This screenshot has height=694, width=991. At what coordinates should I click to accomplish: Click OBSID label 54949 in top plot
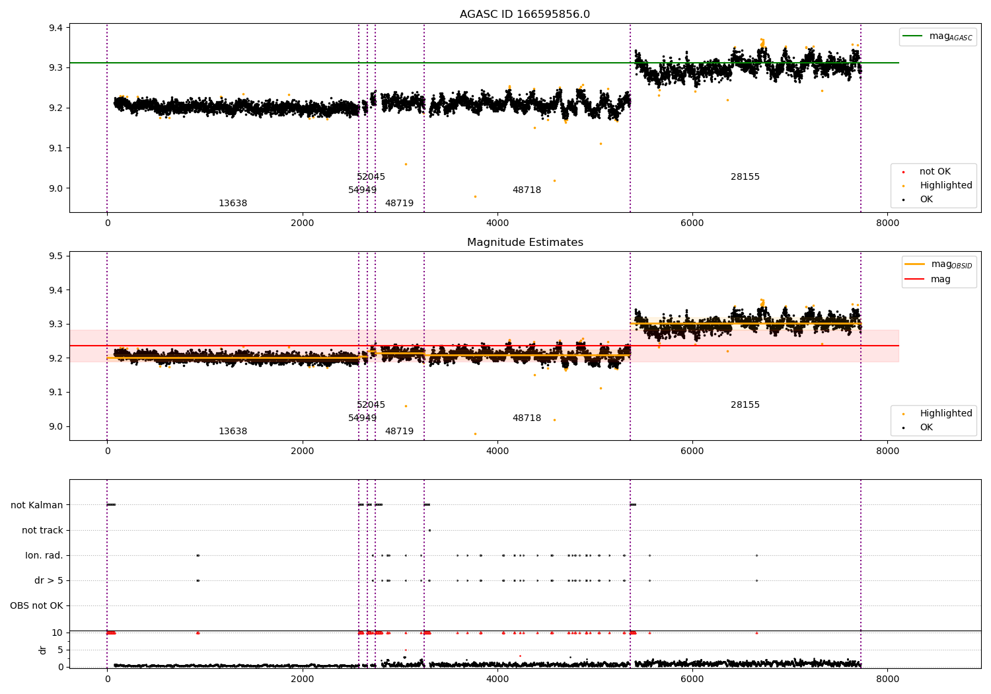pyautogui.click(x=362, y=190)
